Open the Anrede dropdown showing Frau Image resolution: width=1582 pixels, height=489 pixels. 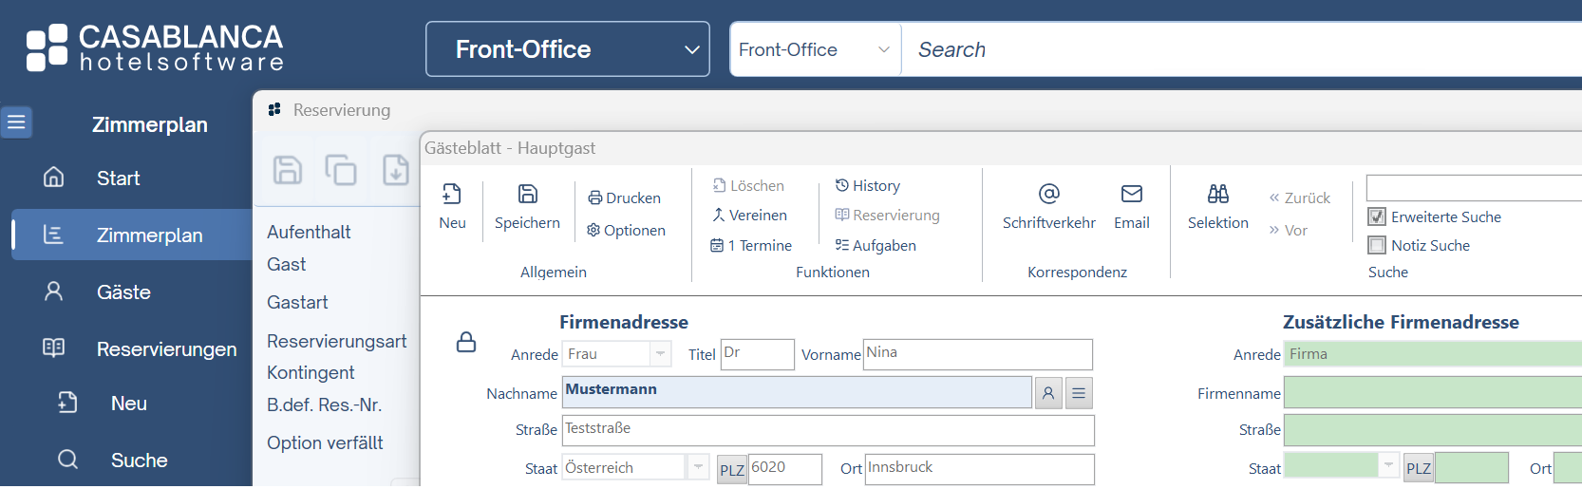660,354
